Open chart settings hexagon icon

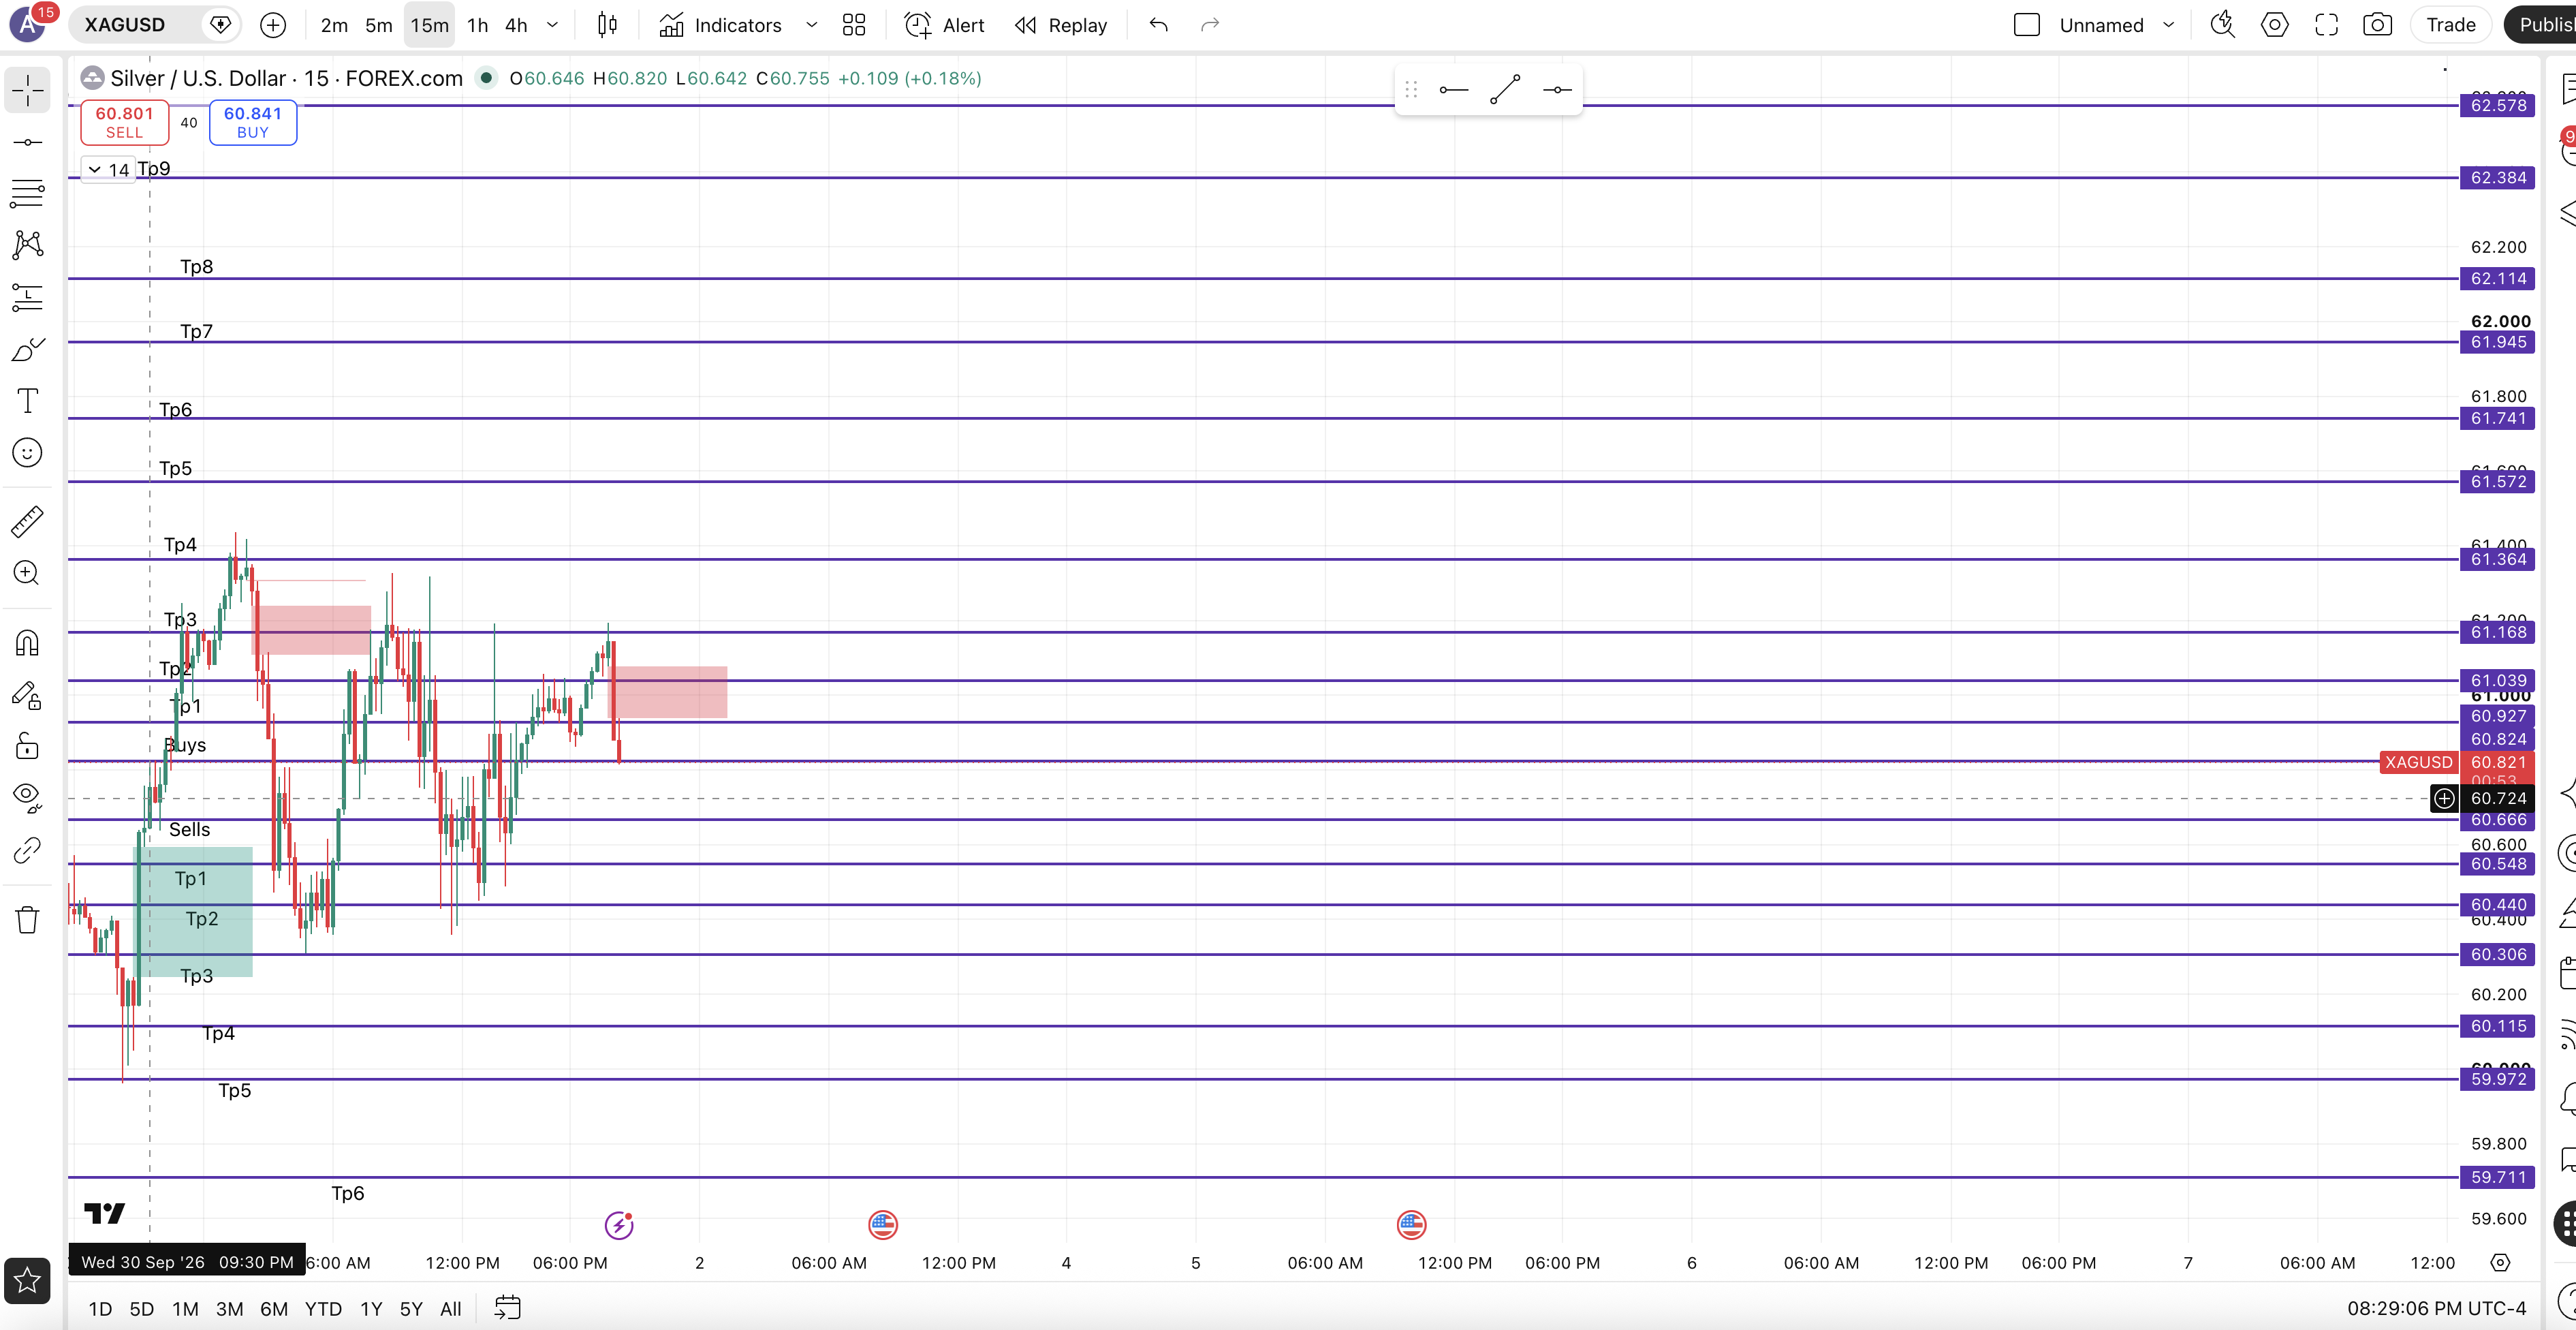(x=2274, y=25)
